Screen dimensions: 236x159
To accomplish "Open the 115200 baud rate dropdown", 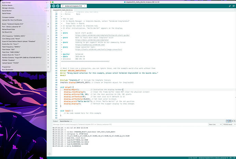I will click(x=229, y=125).
